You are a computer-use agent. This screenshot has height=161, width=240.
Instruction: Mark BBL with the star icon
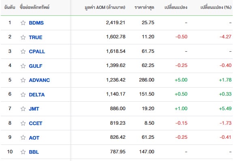pos(23,152)
